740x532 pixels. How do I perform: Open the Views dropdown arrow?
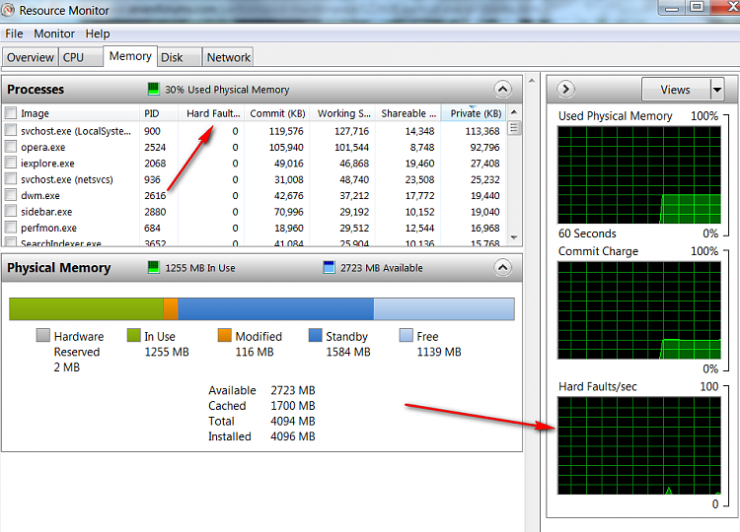pyautogui.click(x=717, y=89)
